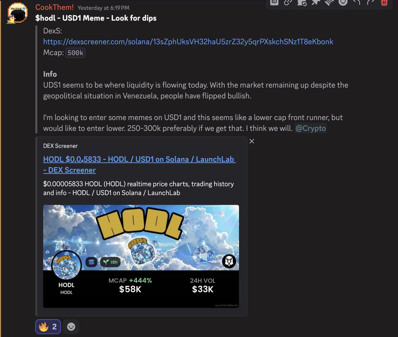Click the @Crypto role mention

pos(310,128)
